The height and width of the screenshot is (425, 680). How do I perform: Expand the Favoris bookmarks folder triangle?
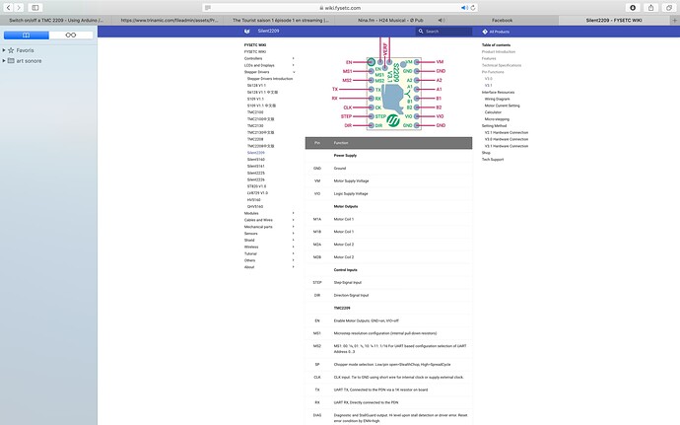[4, 50]
